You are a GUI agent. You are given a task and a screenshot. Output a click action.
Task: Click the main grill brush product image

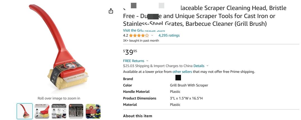[59, 47]
